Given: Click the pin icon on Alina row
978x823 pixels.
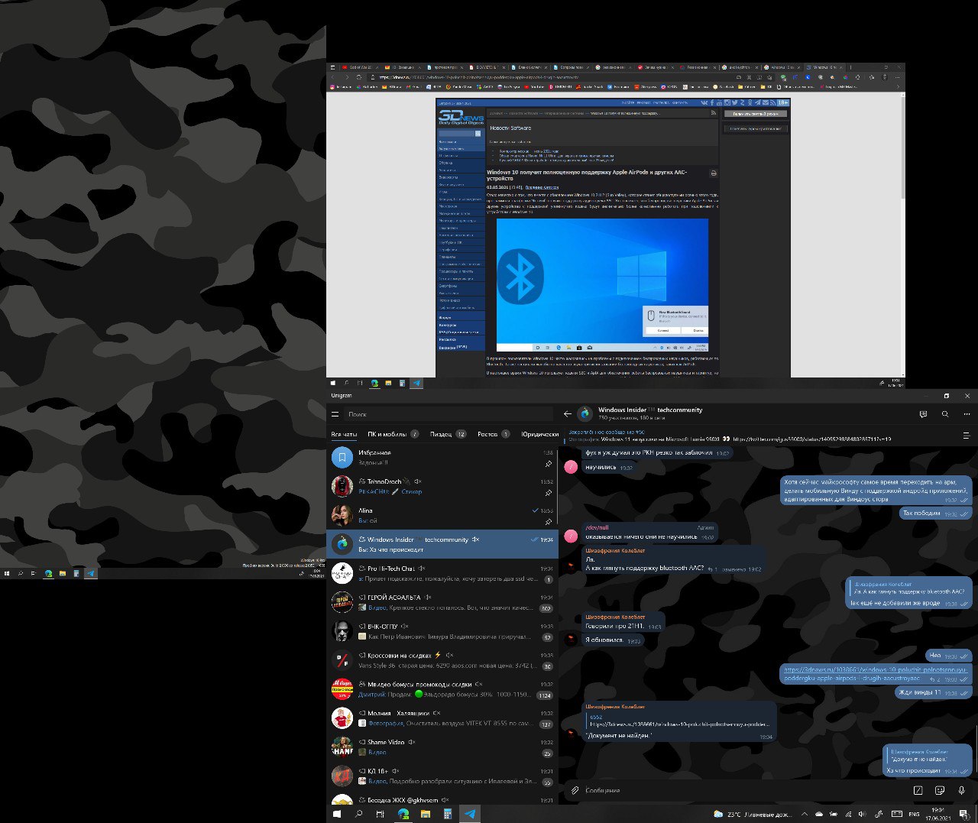Looking at the screenshot, I should pyautogui.click(x=548, y=522).
